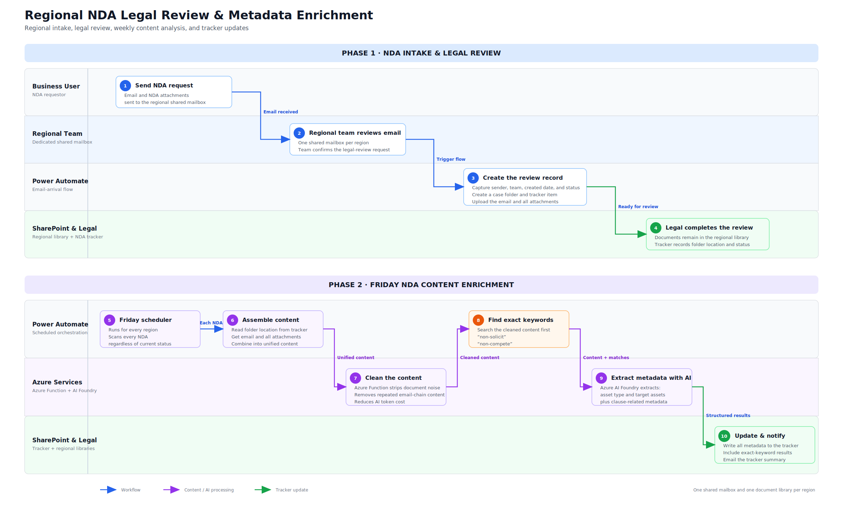843x509 pixels.
Task: Select the 'Clean the content' heading
Action: tap(393, 378)
